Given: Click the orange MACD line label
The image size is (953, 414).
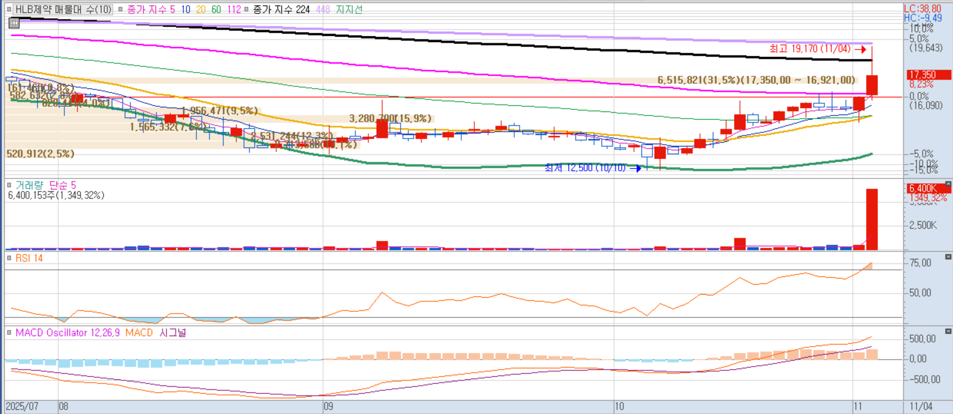Looking at the screenshot, I should click(139, 333).
